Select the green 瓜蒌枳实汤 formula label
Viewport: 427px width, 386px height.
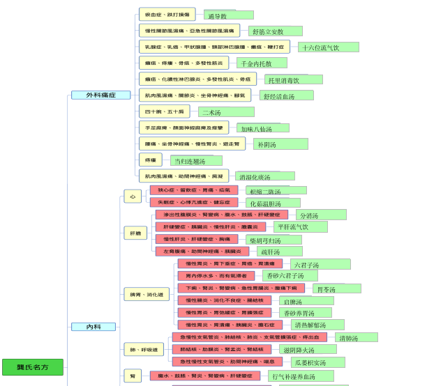coord(318,362)
